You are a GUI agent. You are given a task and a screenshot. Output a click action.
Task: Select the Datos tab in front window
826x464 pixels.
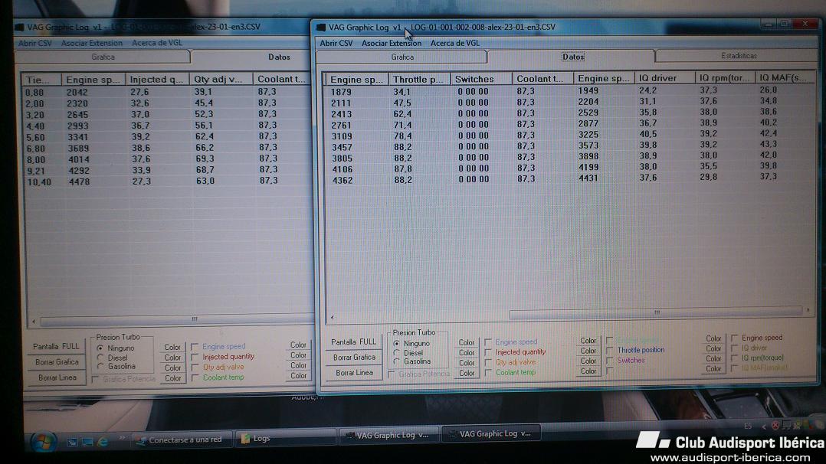572,57
